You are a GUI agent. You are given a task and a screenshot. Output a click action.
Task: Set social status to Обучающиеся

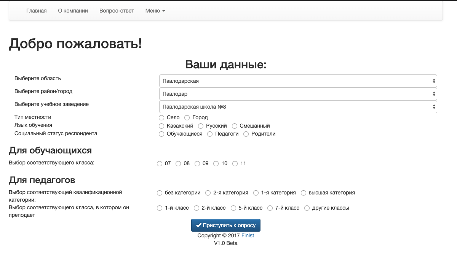[161, 134]
